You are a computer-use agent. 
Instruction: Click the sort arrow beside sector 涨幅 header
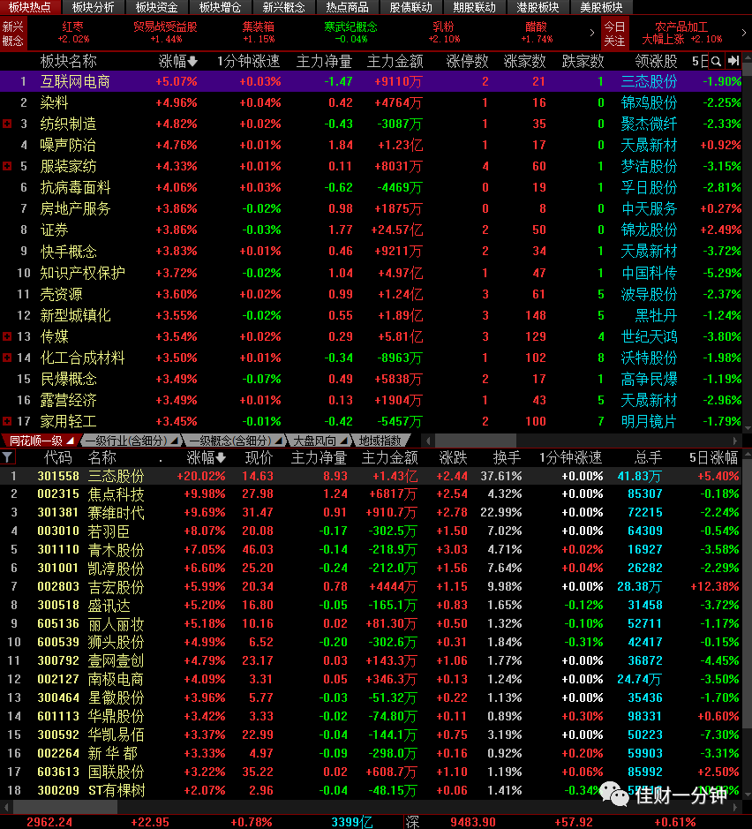click(192, 62)
